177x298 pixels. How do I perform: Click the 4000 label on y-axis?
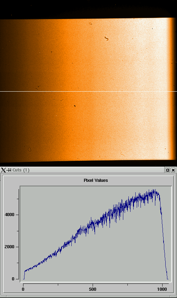pyautogui.click(x=9, y=215)
